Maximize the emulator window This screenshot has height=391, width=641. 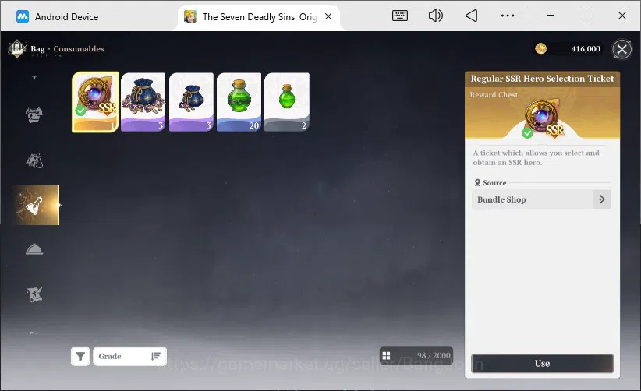coord(586,16)
